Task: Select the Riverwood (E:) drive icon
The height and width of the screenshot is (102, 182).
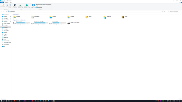Action: (50, 23)
